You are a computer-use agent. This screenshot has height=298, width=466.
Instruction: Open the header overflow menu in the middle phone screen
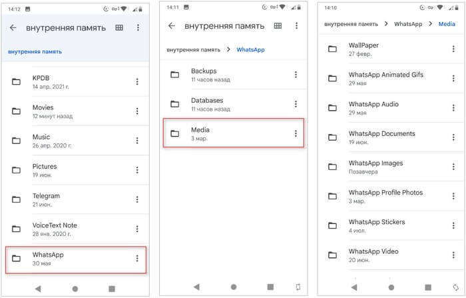pyautogui.click(x=296, y=26)
